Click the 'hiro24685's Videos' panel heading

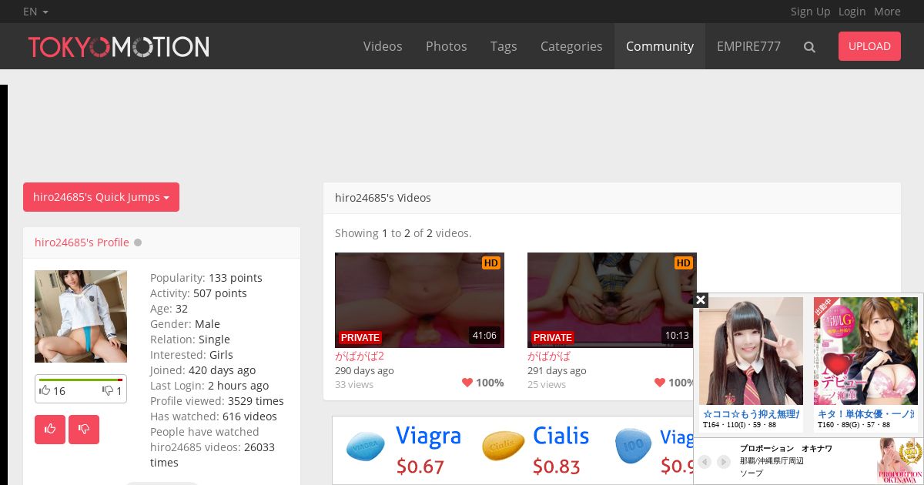[x=383, y=198]
